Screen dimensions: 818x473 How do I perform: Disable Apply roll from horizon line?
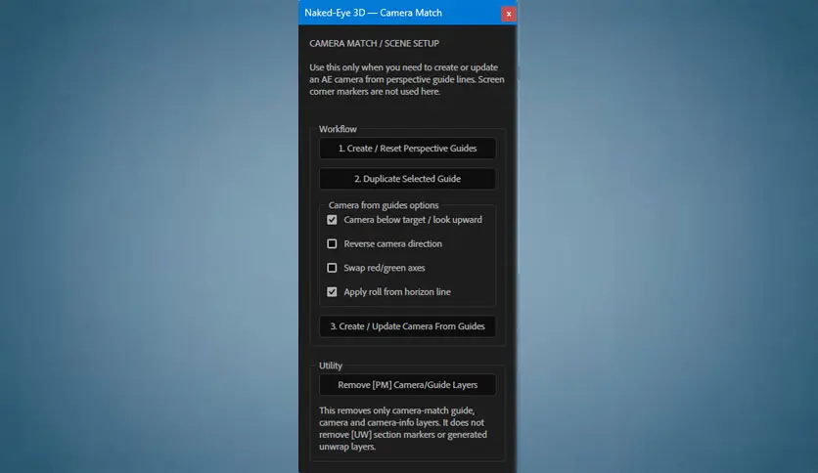click(332, 292)
